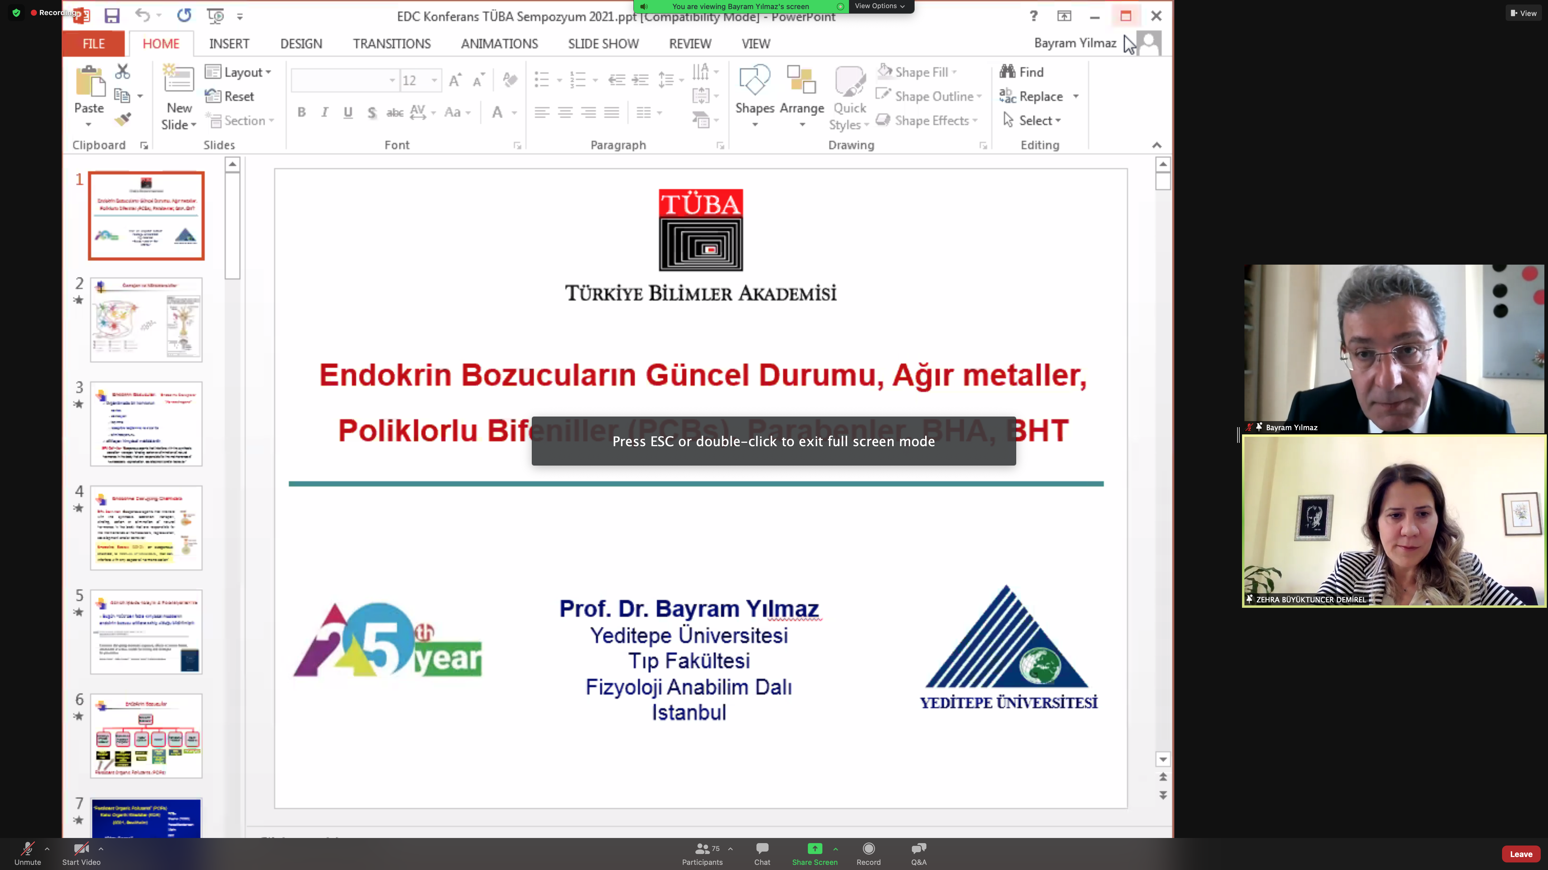
Task: Align text left icon
Action: point(542,112)
